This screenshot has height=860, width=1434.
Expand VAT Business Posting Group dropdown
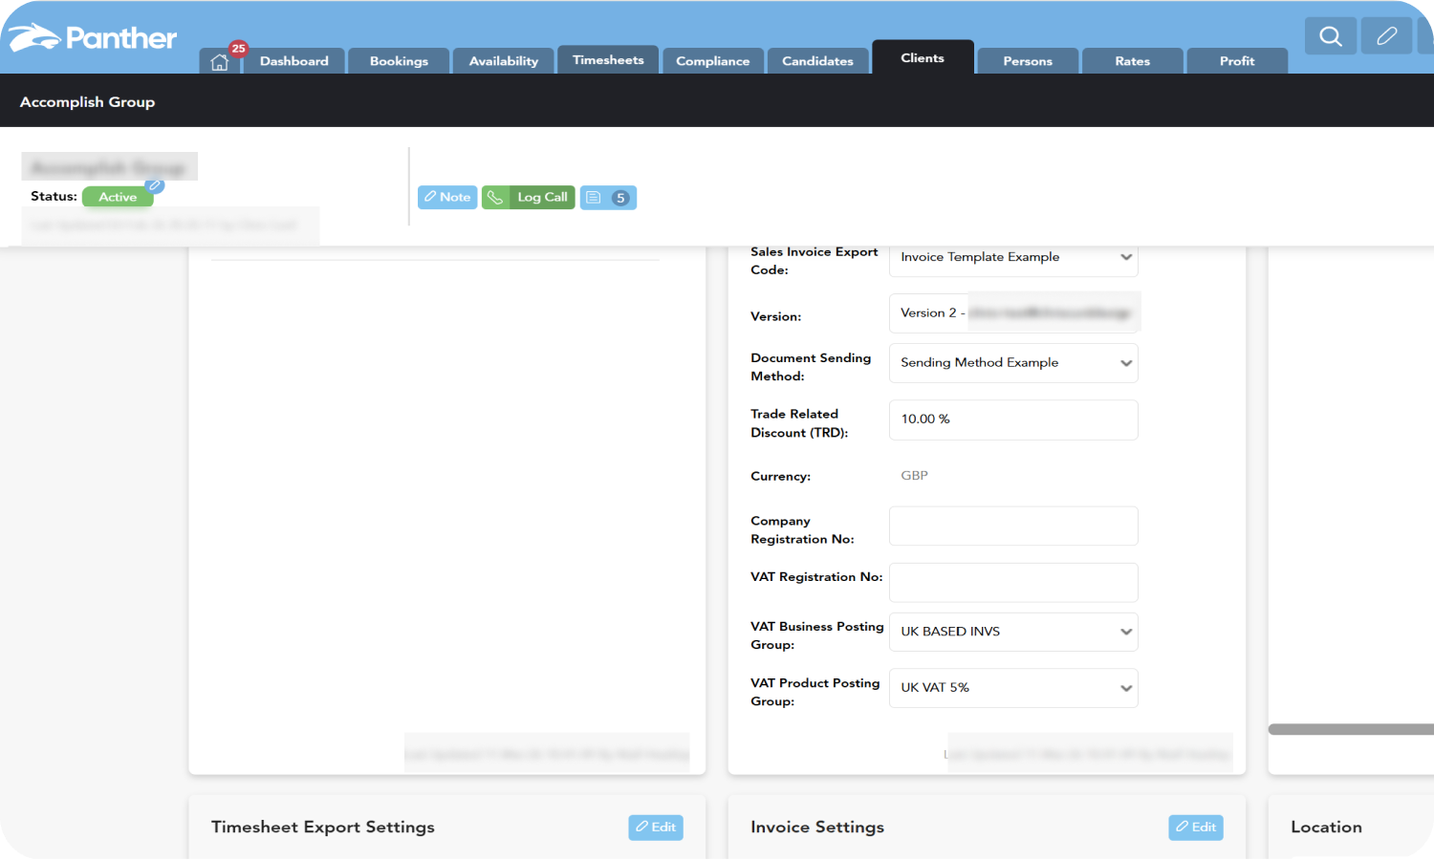coord(1013,632)
